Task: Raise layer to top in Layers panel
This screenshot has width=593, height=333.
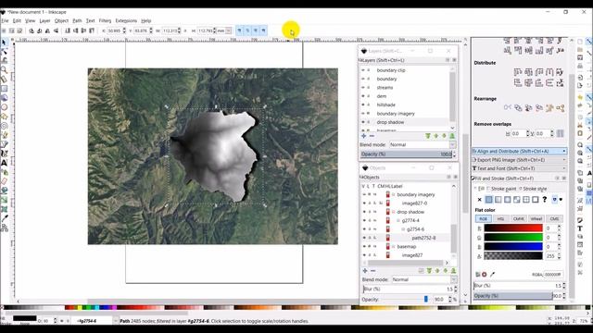Action: [452, 136]
